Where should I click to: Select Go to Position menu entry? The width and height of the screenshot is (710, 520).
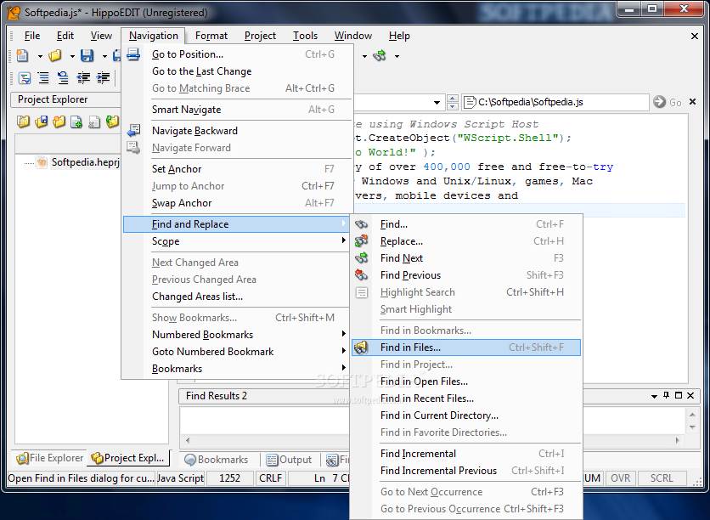[238, 54]
